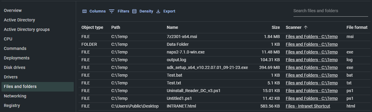Open the Overview section
The width and height of the screenshot is (372, 112).
(x=13, y=10)
